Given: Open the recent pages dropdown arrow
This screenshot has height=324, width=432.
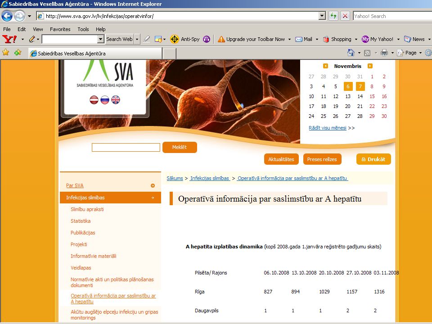Looking at the screenshot, I should pos(29,16).
